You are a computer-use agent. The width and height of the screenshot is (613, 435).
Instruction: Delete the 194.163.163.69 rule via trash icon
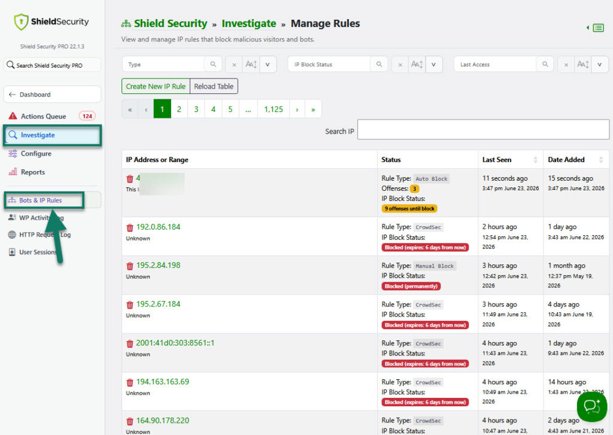point(130,382)
